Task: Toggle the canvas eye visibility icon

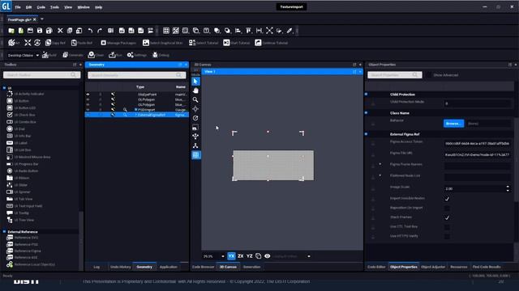Action: click(267, 256)
